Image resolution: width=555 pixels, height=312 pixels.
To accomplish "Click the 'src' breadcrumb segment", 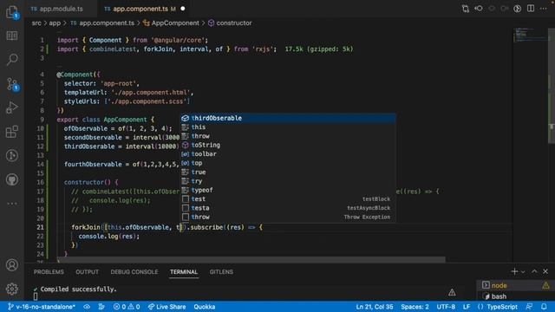I will pos(36,23).
